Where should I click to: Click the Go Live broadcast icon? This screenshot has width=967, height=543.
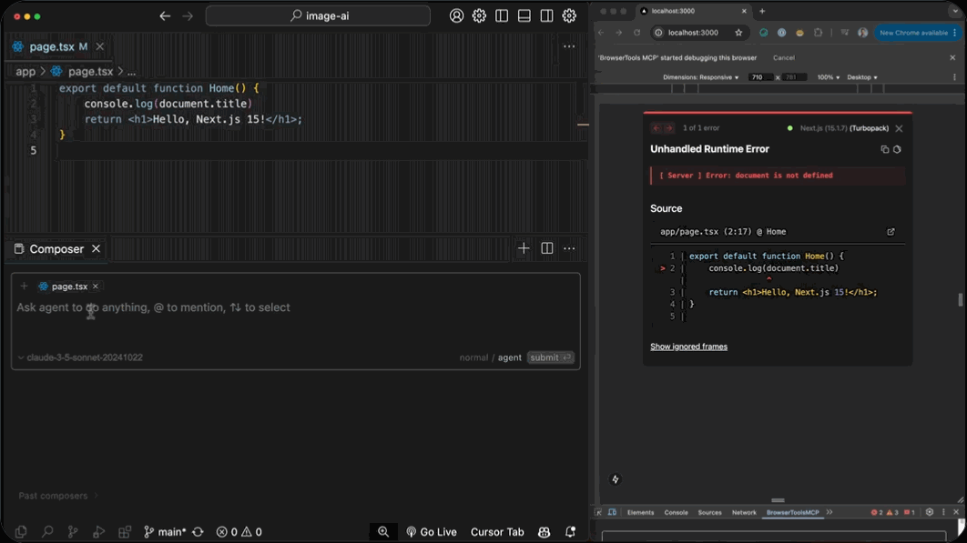tap(412, 532)
